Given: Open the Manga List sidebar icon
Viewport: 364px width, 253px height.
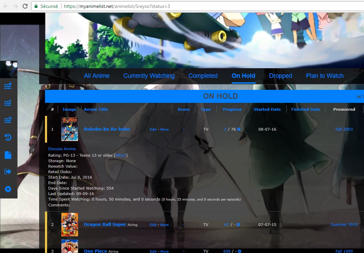Looking at the screenshot, I should 8,120.
